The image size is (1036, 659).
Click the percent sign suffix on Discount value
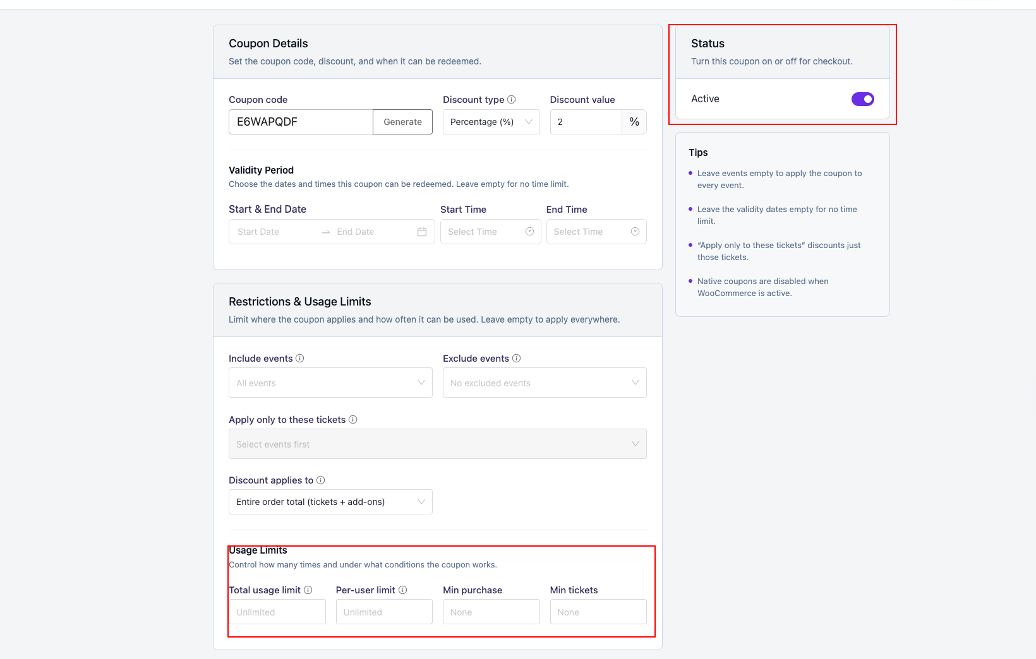coord(634,122)
